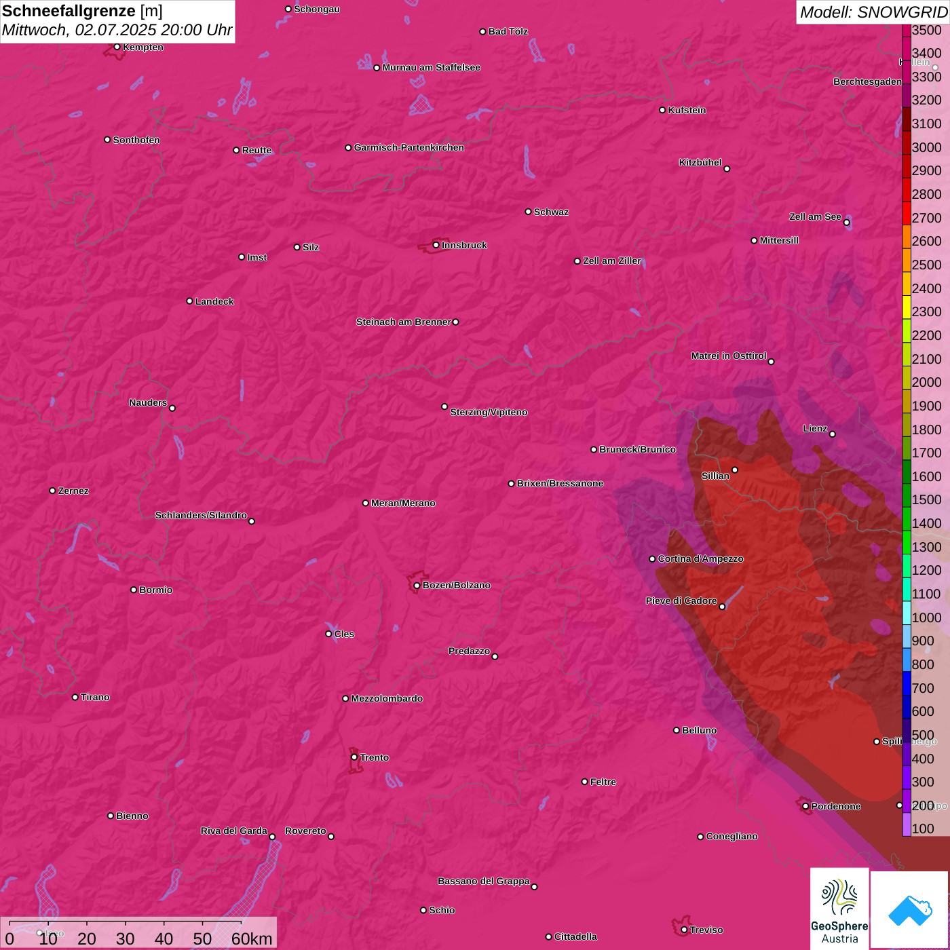Click the Feltre label
Viewport: 950px width, 950px height.
[x=603, y=782]
